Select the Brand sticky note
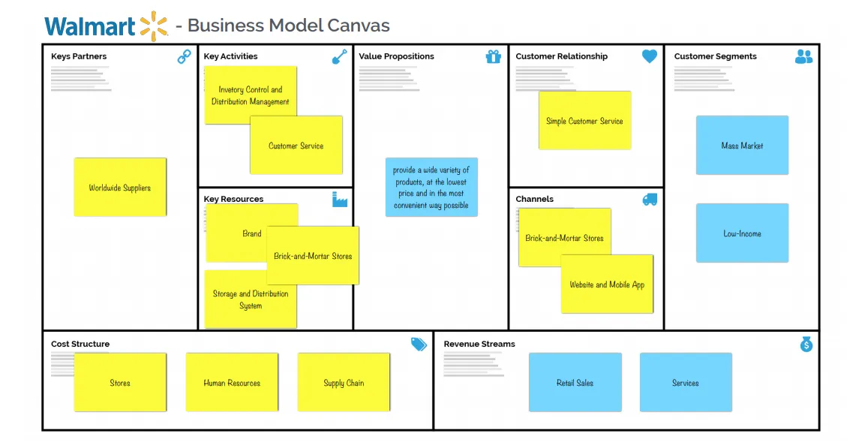This screenshot has height=445, width=847. 252,233
